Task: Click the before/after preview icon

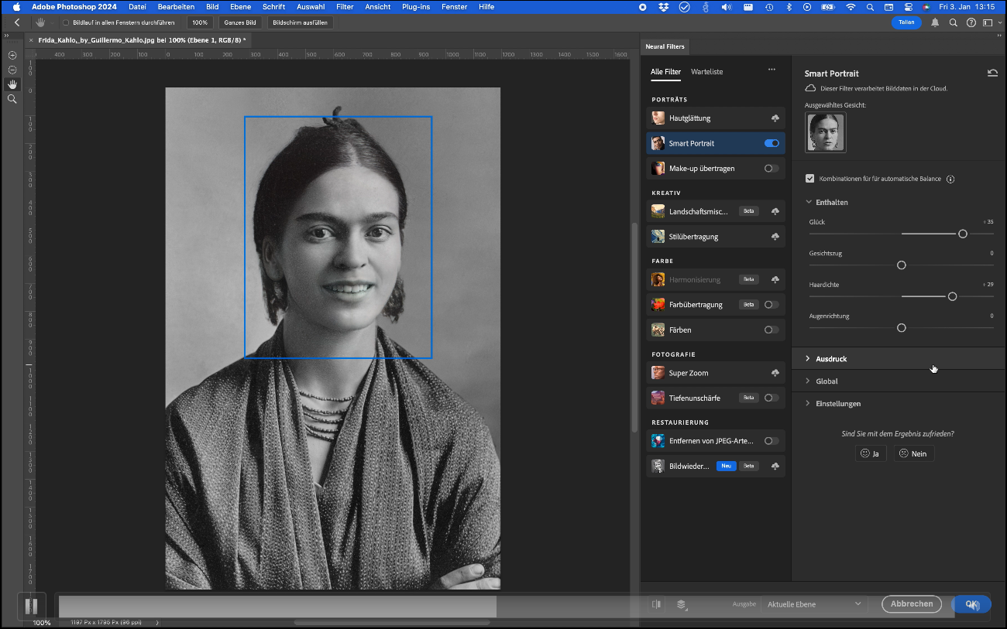Action: (x=657, y=604)
